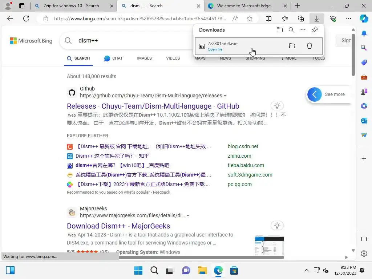This screenshot has height=279, width=372.
Task: Open the downloads folder icon
Action: point(280,30)
